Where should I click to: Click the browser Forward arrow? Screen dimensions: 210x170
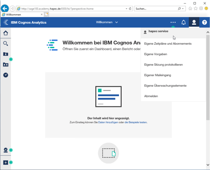[12, 9]
